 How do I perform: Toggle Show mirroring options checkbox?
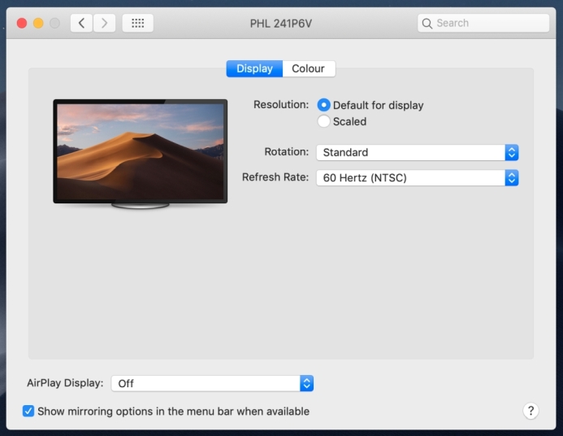tap(28, 411)
